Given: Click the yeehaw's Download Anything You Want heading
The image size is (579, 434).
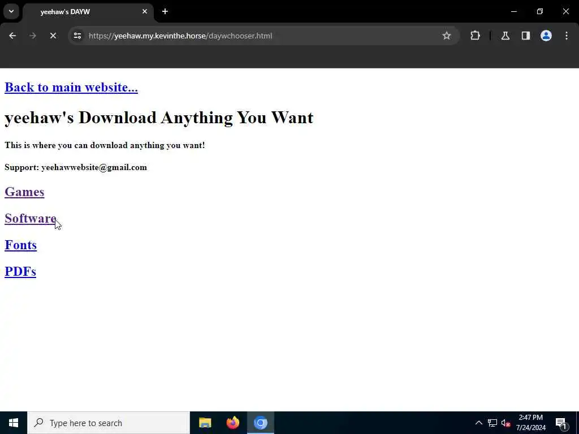Looking at the screenshot, I should [159, 118].
